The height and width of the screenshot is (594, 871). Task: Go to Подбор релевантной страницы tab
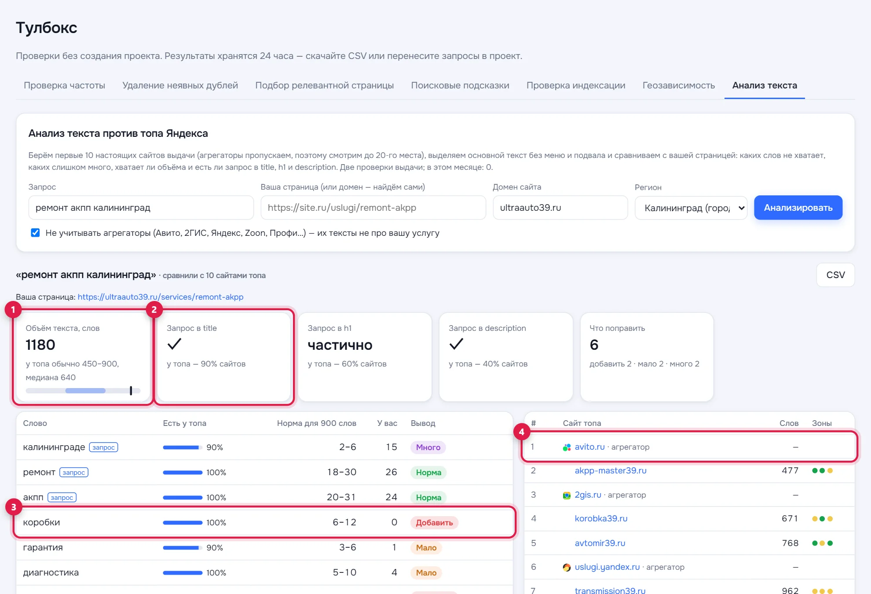(324, 85)
